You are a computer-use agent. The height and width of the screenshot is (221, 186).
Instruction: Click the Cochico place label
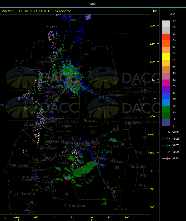(x=110, y=188)
